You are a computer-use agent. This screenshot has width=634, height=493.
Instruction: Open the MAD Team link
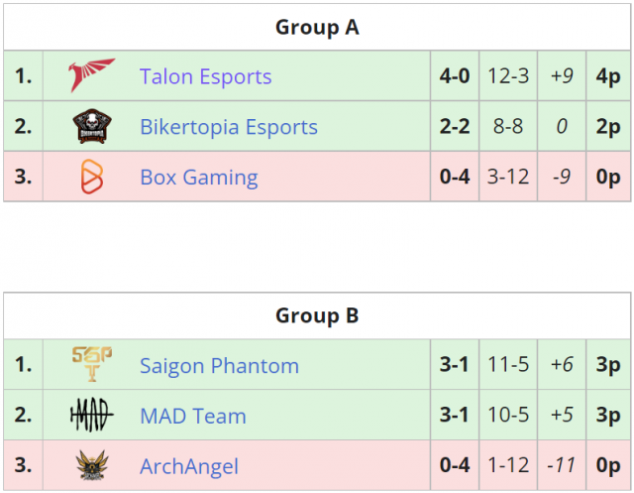[x=193, y=416]
